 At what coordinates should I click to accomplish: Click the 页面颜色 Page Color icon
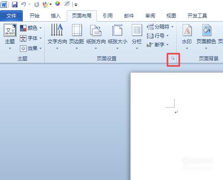click(207, 30)
